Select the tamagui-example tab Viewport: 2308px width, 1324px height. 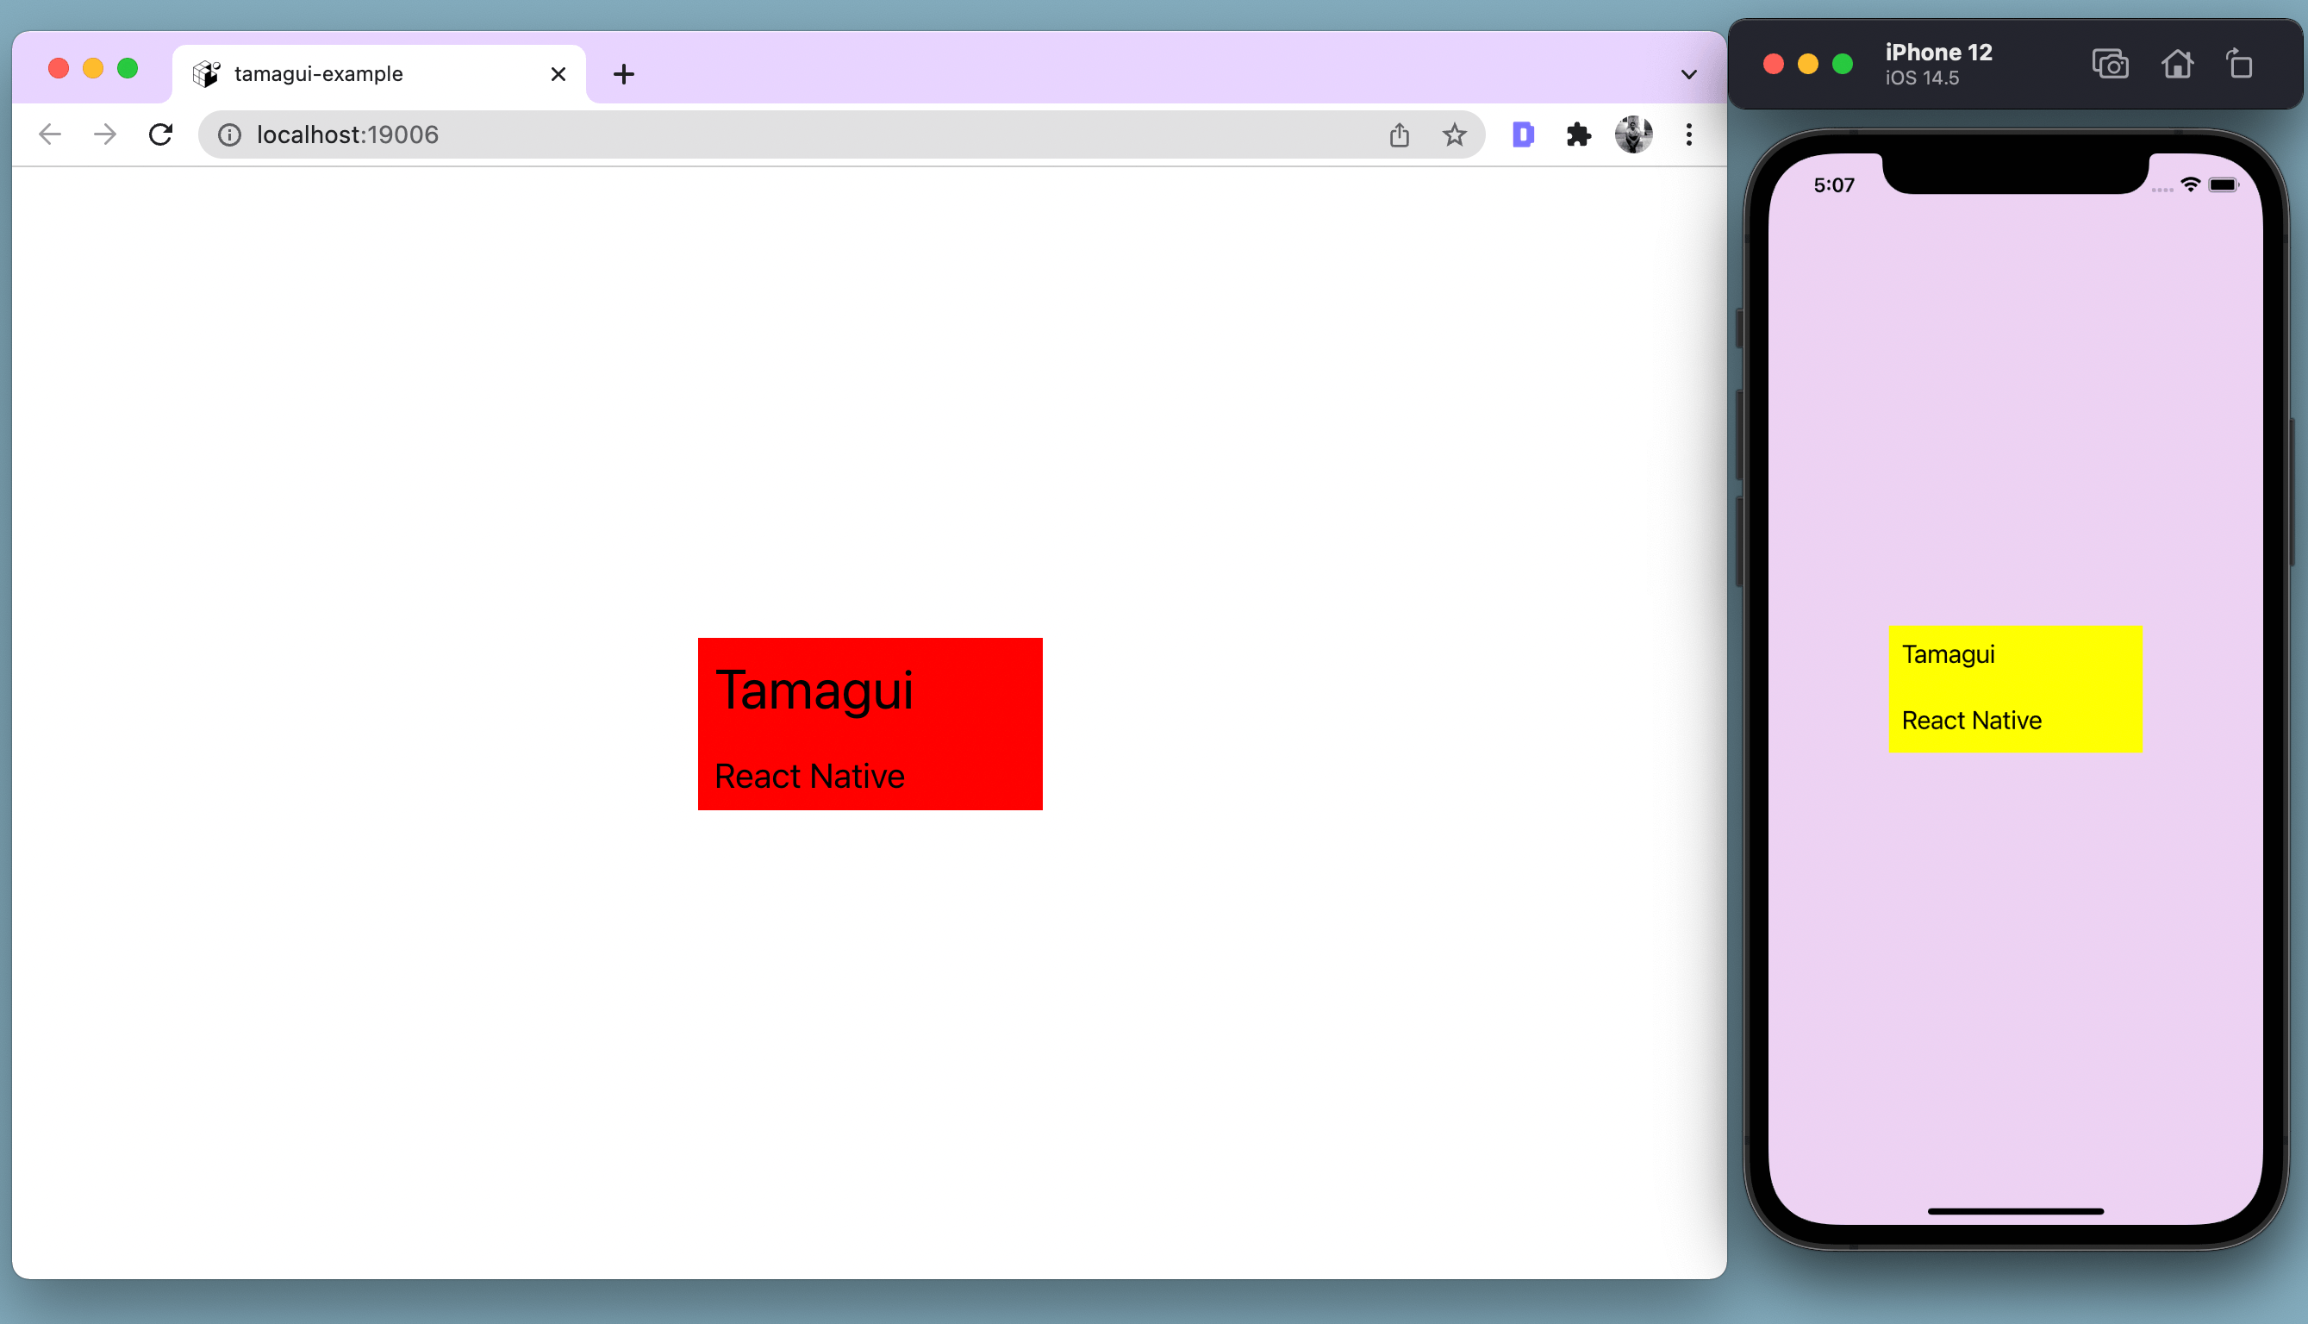379,73
